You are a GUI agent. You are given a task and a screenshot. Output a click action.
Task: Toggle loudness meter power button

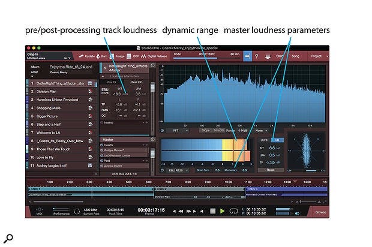tap(162, 170)
